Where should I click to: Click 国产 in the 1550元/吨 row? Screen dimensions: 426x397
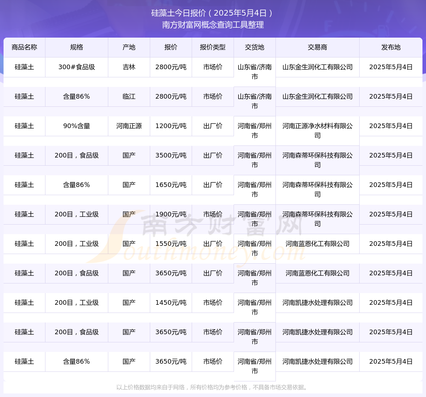[x=129, y=244]
